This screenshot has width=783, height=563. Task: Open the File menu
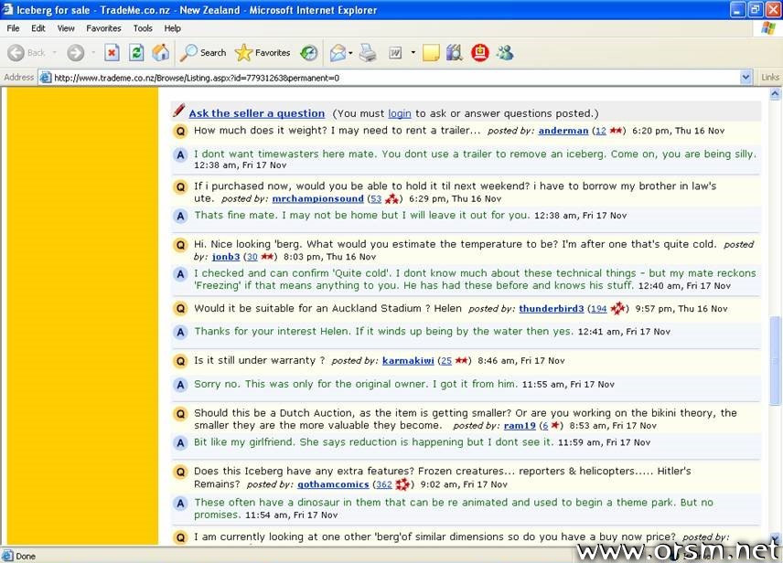click(13, 28)
